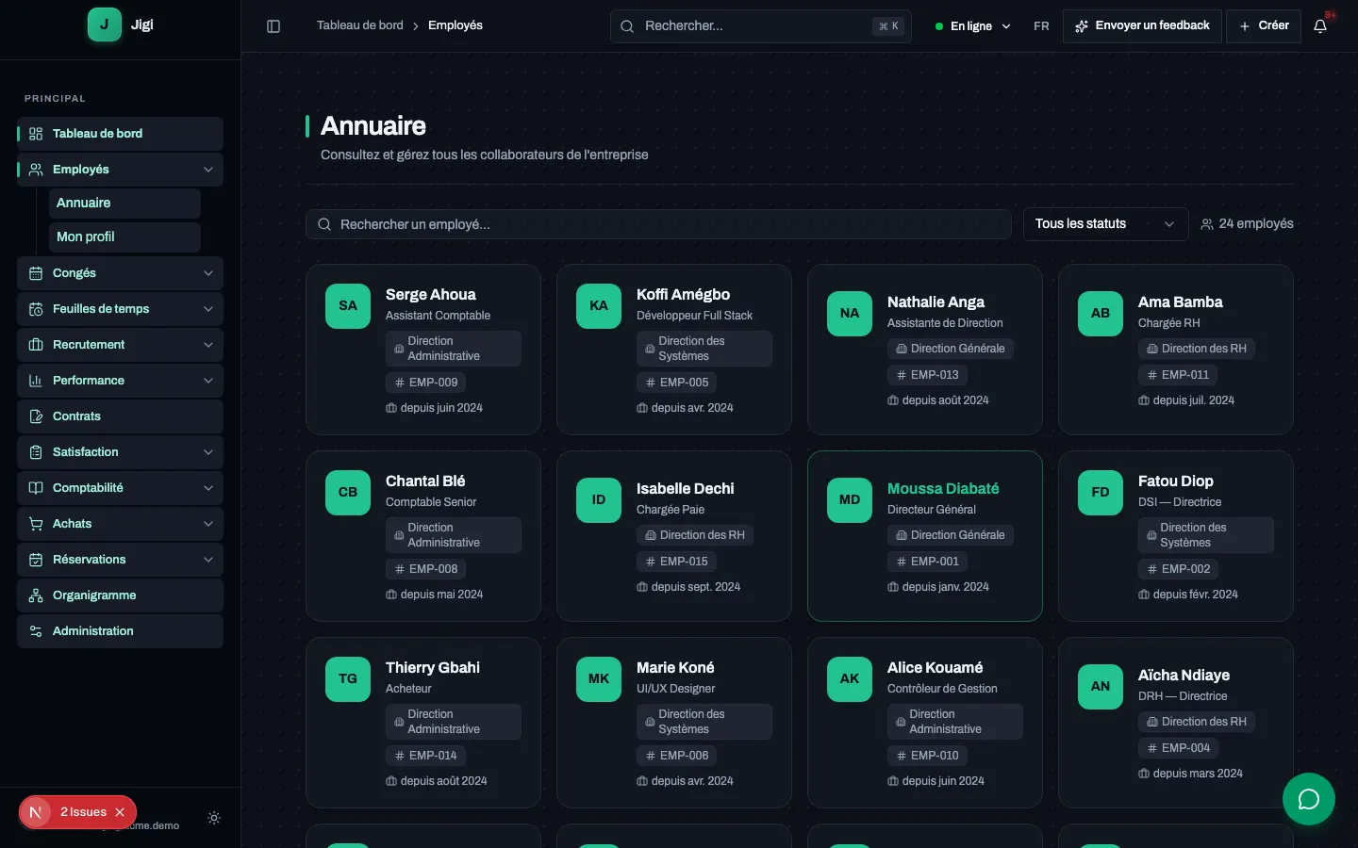Switch language with the FR button
The width and height of the screenshot is (1358, 848).
[1041, 26]
